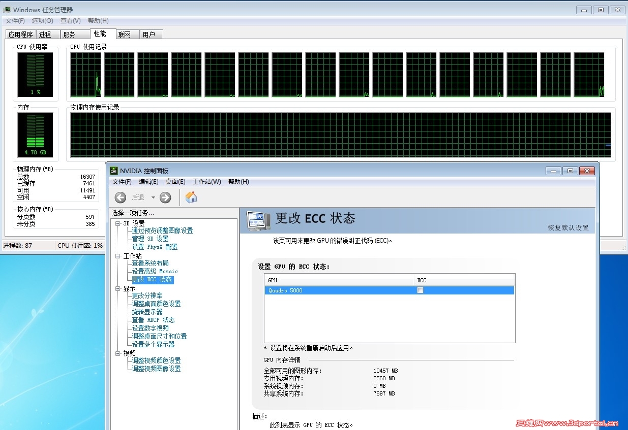Open 编辑(E) menu in NVIDIA panel
The height and width of the screenshot is (430, 628).
click(148, 182)
